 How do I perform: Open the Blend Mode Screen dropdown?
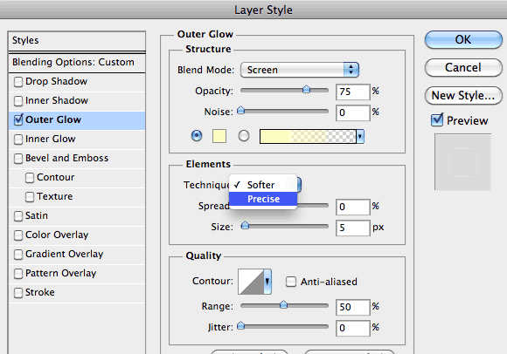[300, 70]
